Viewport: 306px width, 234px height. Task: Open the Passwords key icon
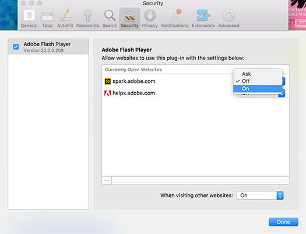point(87,19)
